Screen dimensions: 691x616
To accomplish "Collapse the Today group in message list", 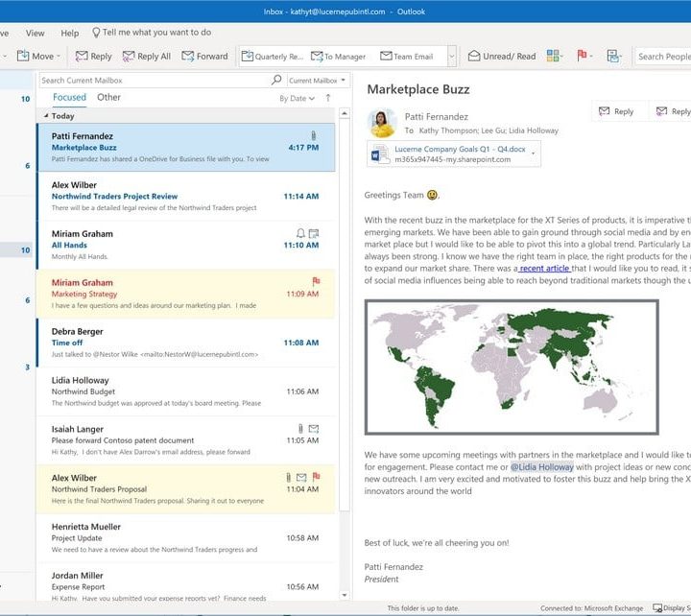I will point(44,116).
